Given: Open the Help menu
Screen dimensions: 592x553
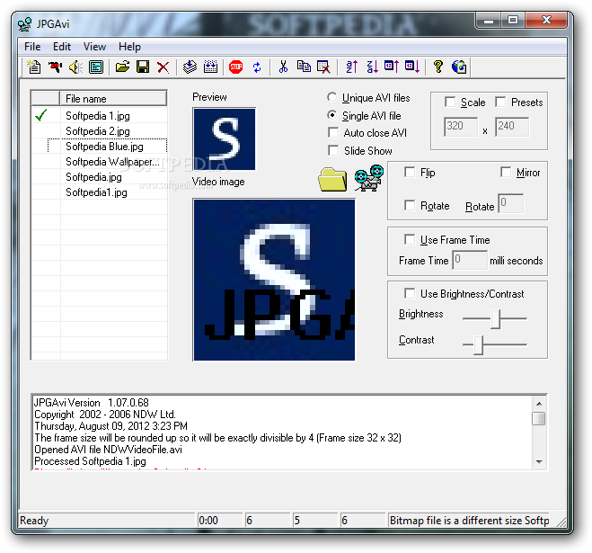Looking at the screenshot, I should [x=129, y=47].
